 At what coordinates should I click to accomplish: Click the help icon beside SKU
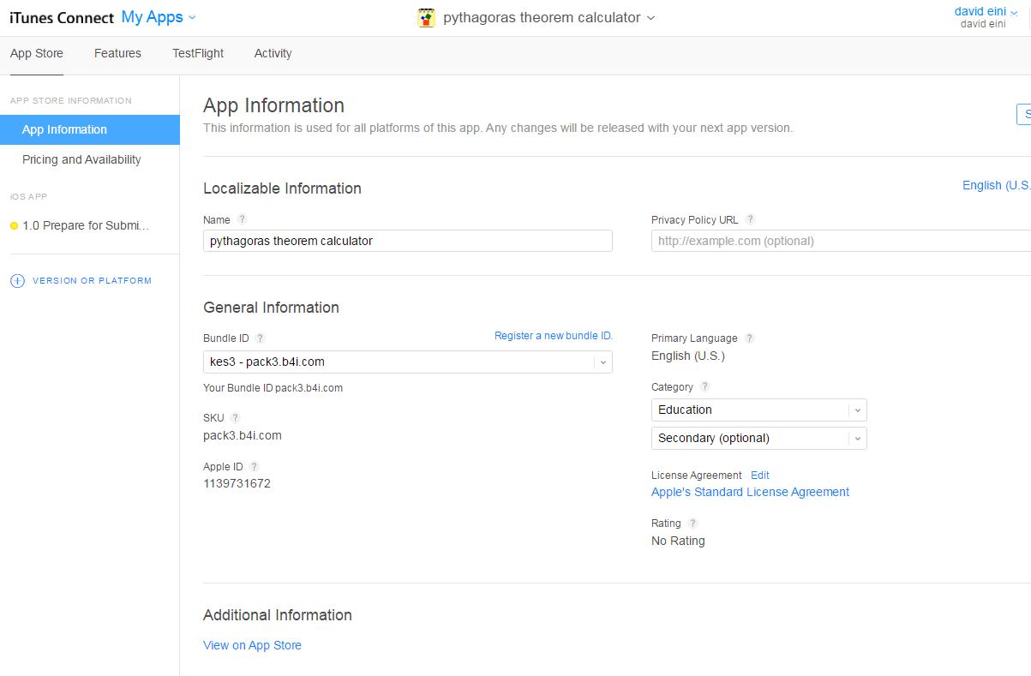coord(236,418)
